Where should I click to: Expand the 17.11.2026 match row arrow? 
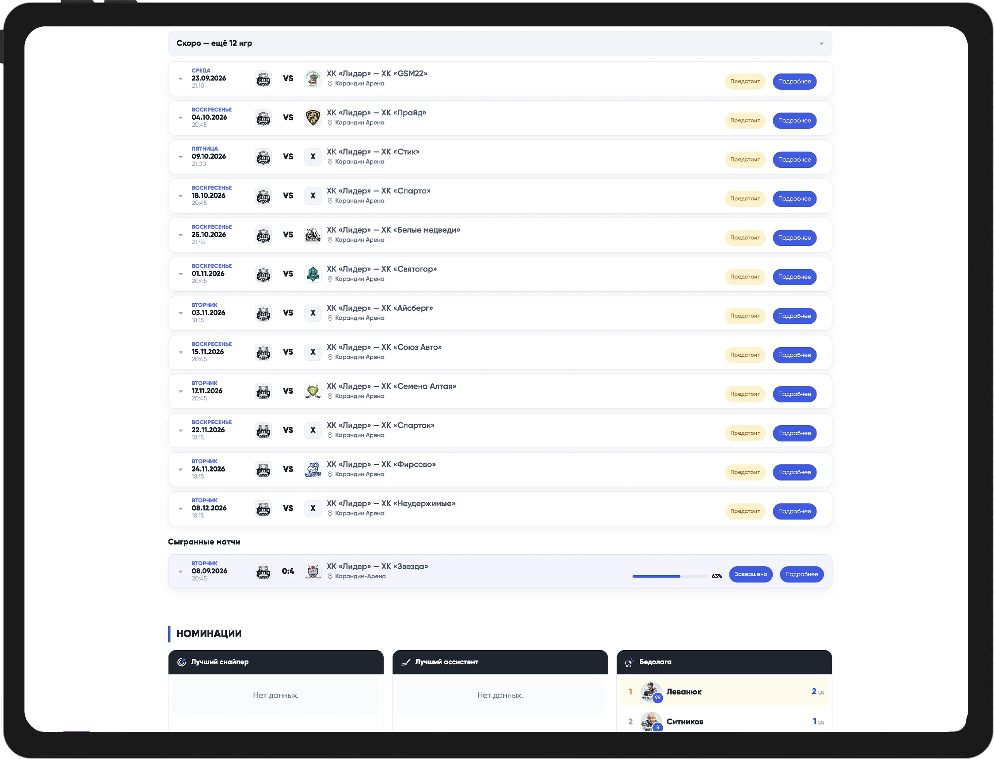coord(181,392)
